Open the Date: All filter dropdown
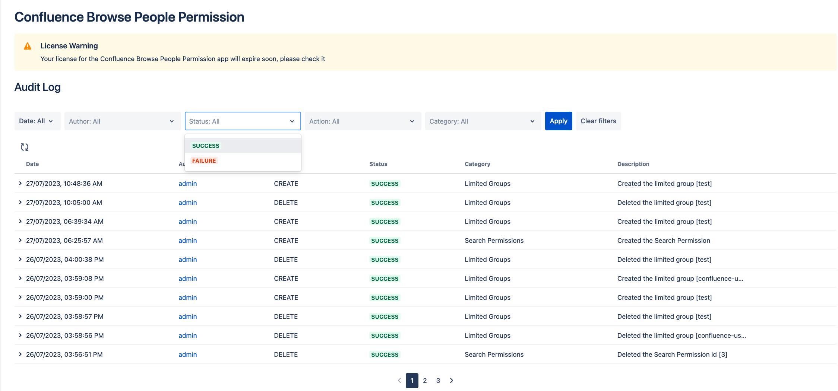 coord(37,121)
